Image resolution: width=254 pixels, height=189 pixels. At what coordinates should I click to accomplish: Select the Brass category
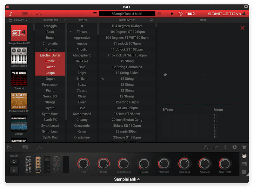[50, 37]
